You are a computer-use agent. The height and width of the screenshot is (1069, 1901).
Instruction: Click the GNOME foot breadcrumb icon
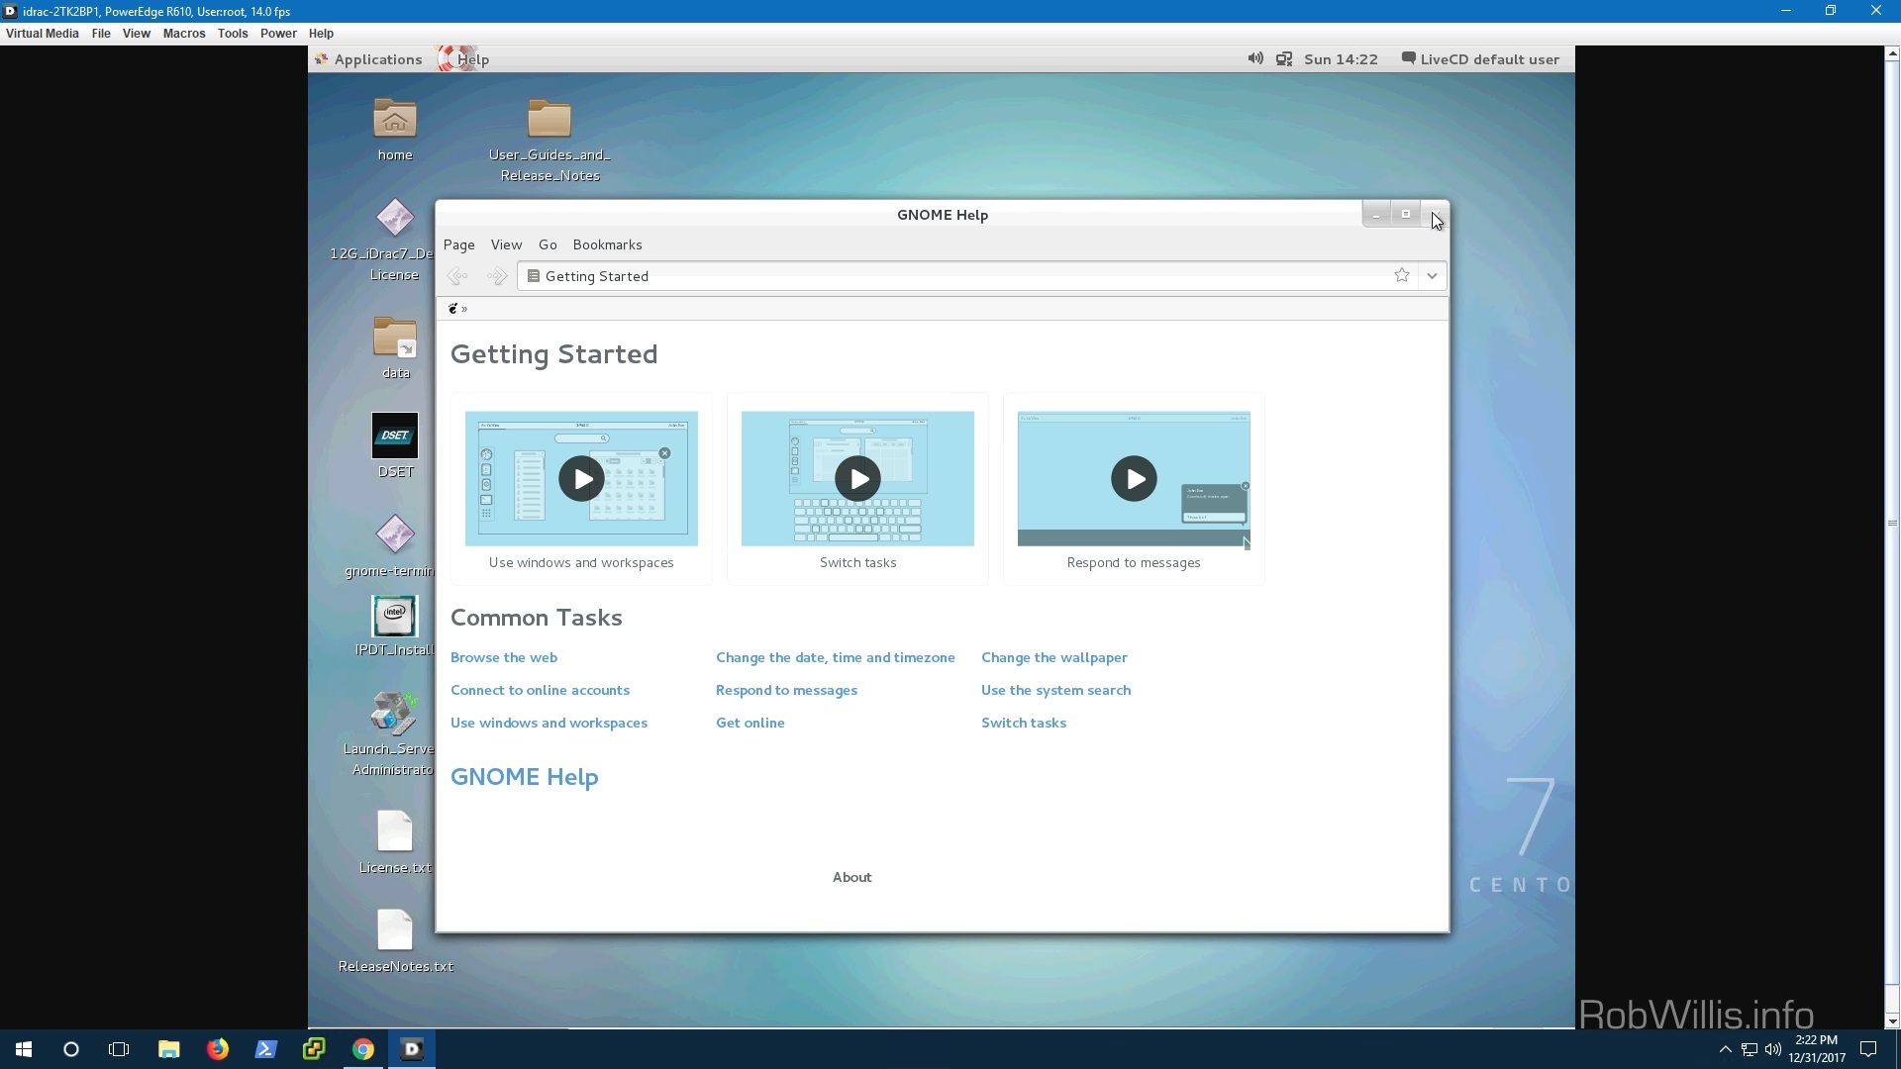pos(453,309)
